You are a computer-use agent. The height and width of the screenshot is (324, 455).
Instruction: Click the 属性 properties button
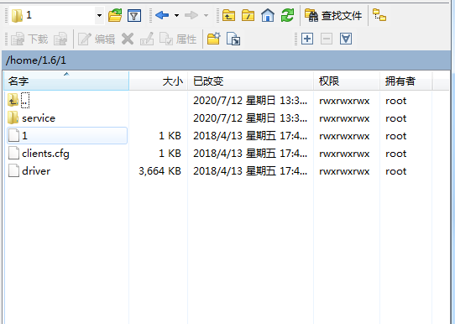pyautogui.click(x=178, y=39)
